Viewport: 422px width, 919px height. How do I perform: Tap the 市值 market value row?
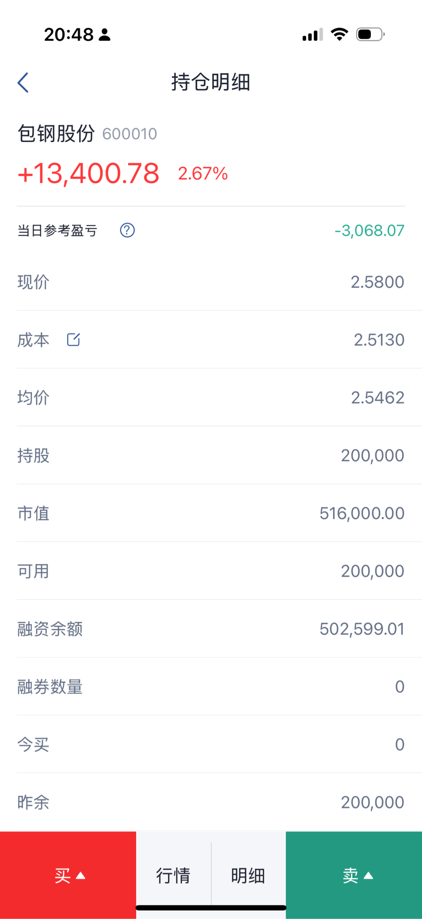tap(211, 513)
